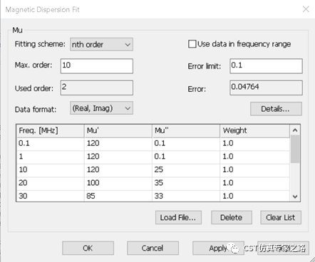Click the table scroll up arrow

[x=295, y=130]
